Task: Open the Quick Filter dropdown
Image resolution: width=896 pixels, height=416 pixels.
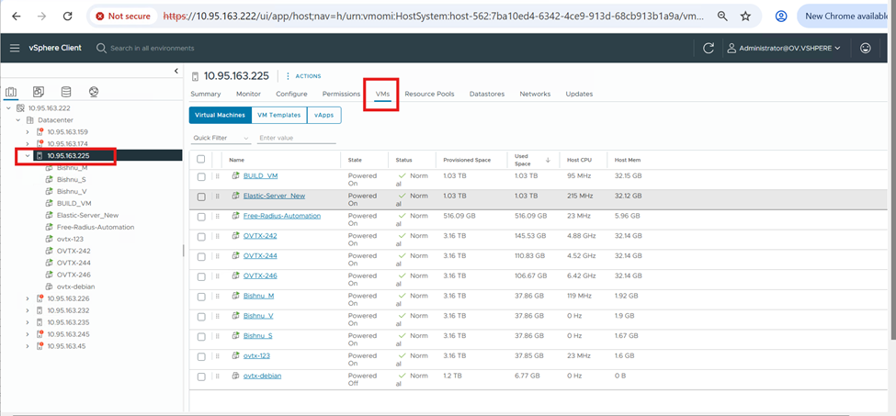Action: [221, 138]
